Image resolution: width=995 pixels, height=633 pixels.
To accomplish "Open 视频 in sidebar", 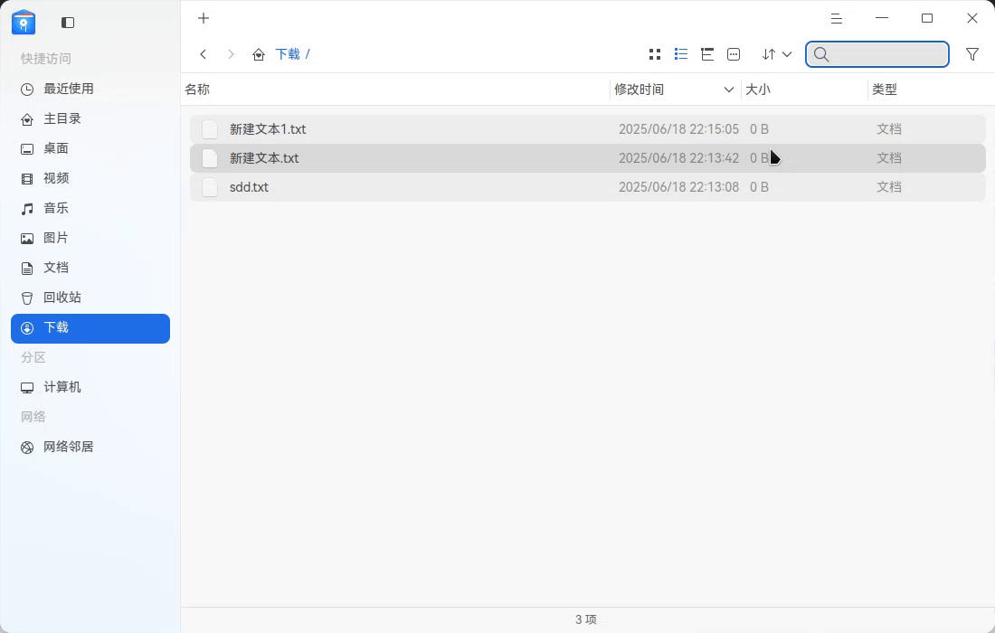I will (x=90, y=178).
